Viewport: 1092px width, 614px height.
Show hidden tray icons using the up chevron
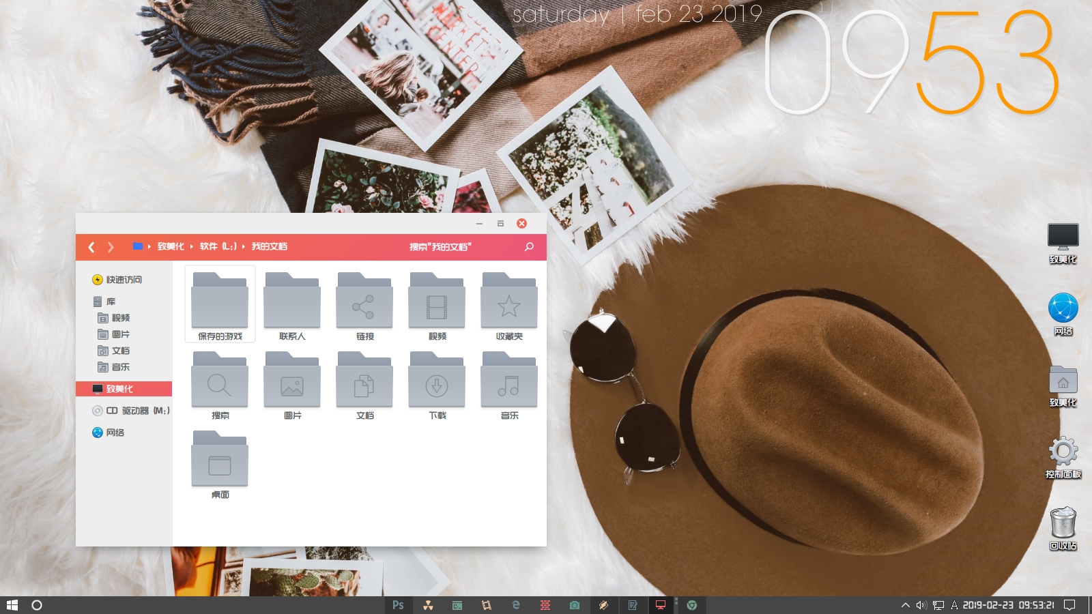pos(905,605)
